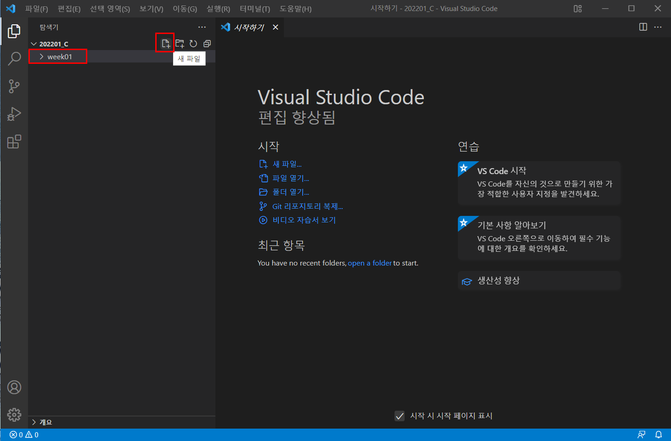Screen dimensions: 671x441
Task: Click the Git 리포지토리 복제... link
Action: pos(301,206)
